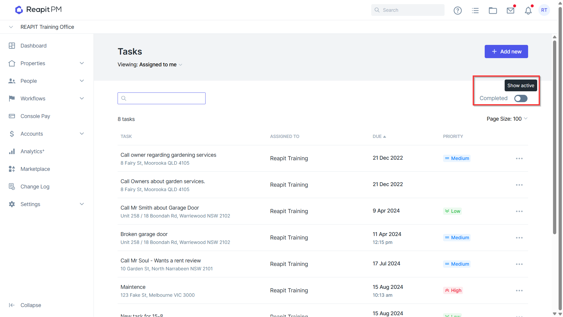Expand the REAPIT Training Office selector chevron
This screenshot has width=563, height=317.
coord(11,27)
